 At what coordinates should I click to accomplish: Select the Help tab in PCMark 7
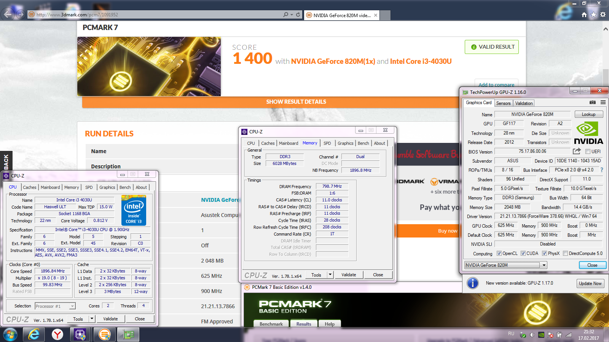coord(330,324)
